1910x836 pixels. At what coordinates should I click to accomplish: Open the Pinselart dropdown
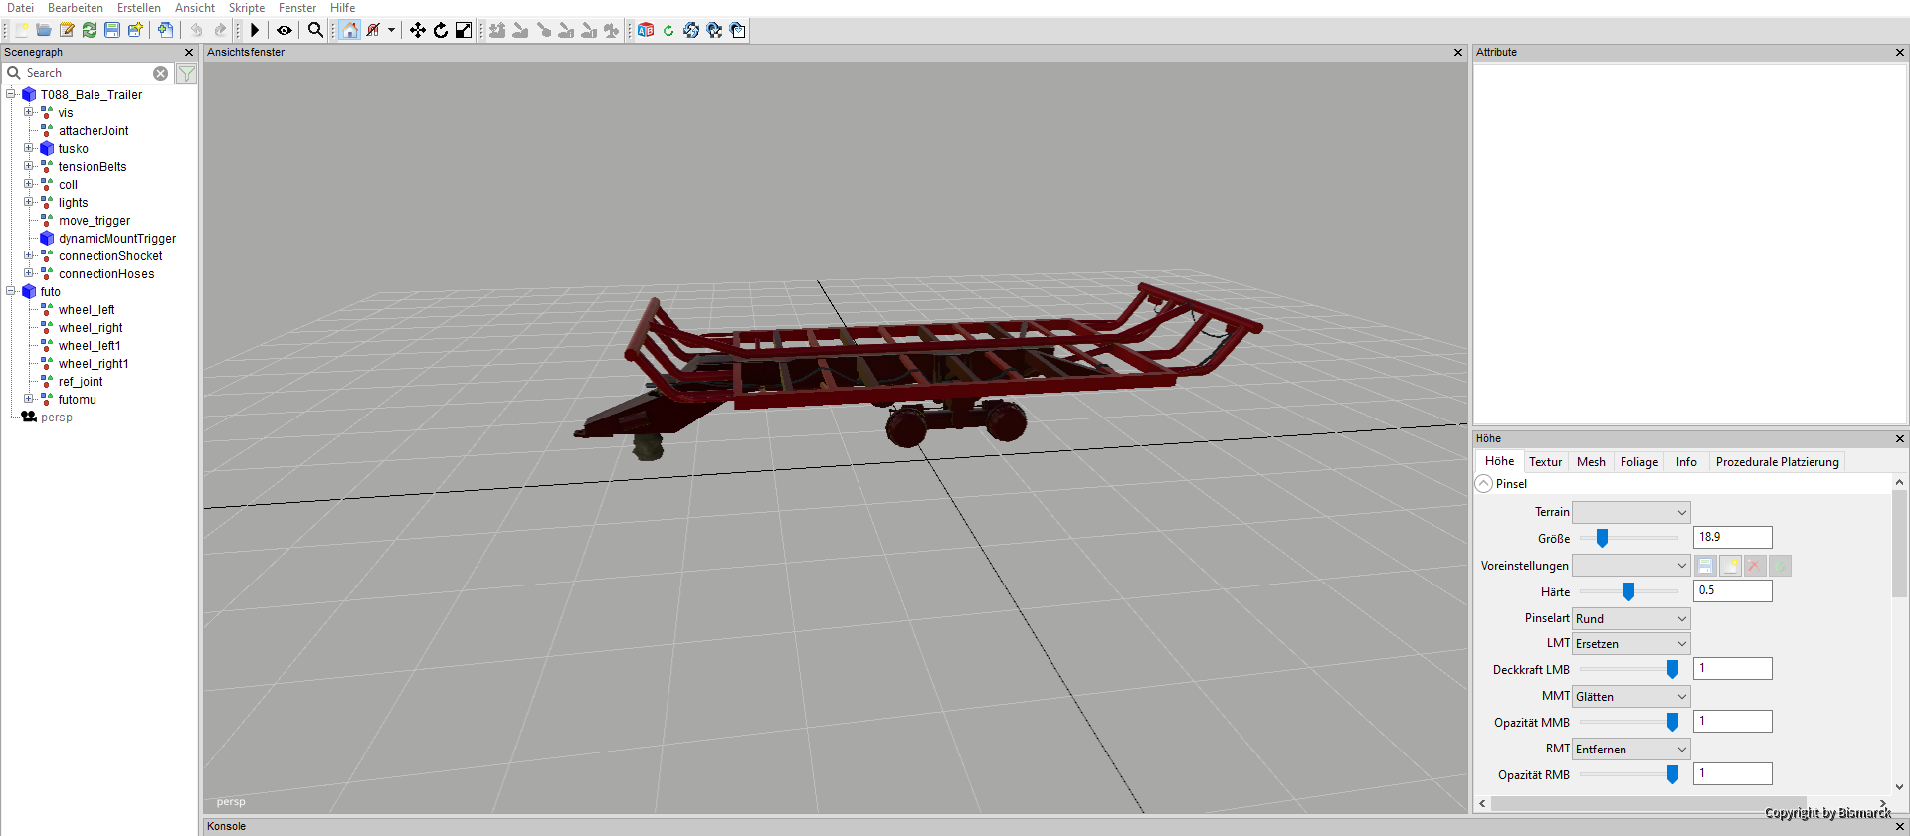(x=1631, y=618)
